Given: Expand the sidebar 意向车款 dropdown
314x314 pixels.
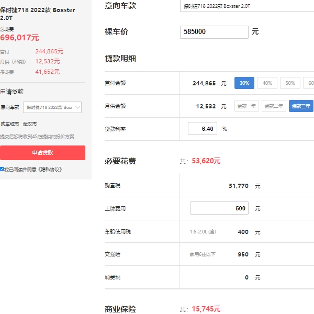Looking at the screenshot, I should click(52, 107).
